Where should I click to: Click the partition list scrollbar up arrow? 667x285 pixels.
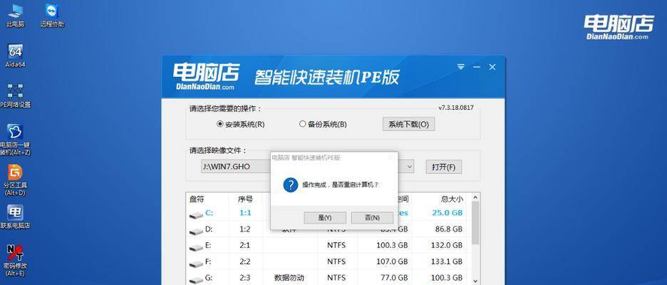[x=475, y=197]
